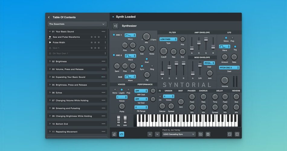The height and width of the screenshot is (151, 287).
Task: Select Poly voice mode in Voices
Action: tap(128, 90)
